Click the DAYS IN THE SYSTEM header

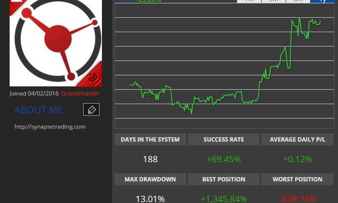point(150,140)
